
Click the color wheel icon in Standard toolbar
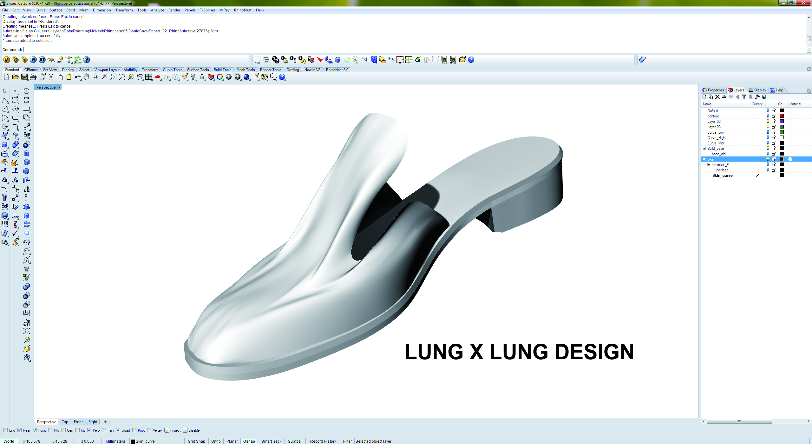click(x=220, y=77)
